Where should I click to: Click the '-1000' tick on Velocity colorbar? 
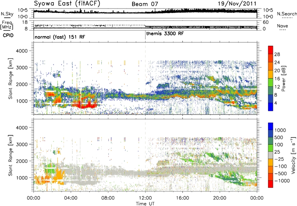tap(282, 181)
